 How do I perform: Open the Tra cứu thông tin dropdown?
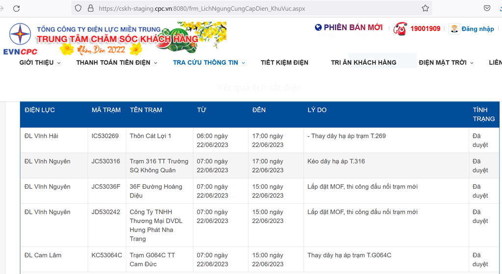pos(209,63)
